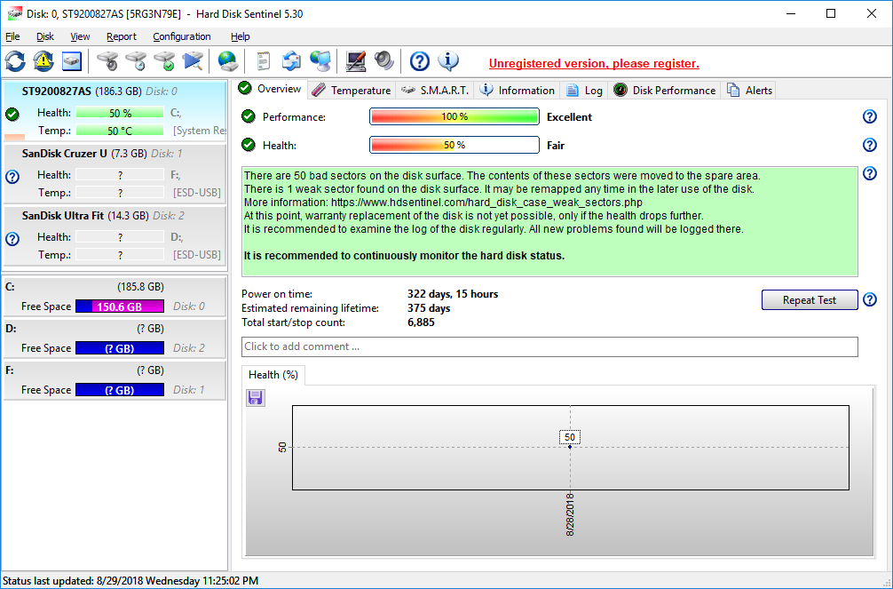
Task: Click the 'Unregistered version, please register' link
Action: (x=594, y=64)
